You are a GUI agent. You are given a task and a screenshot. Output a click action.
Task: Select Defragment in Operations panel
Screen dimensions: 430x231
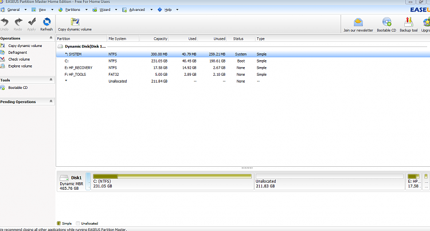coord(18,52)
